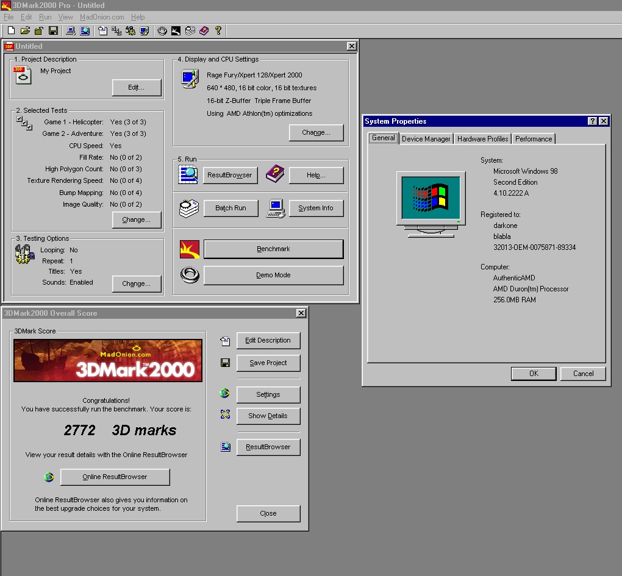
Task: Click the ResultBrowser magnifier toolbar icon
Action: click(85, 30)
